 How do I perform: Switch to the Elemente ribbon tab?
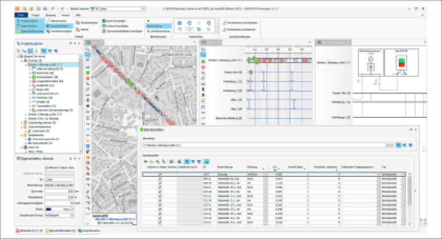(51, 15)
